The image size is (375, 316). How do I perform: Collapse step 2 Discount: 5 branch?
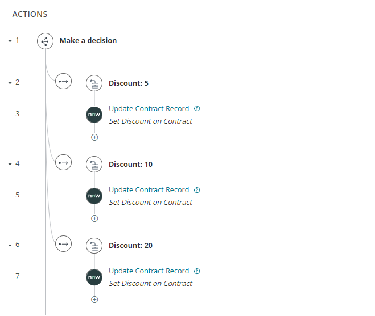pyautogui.click(x=10, y=83)
